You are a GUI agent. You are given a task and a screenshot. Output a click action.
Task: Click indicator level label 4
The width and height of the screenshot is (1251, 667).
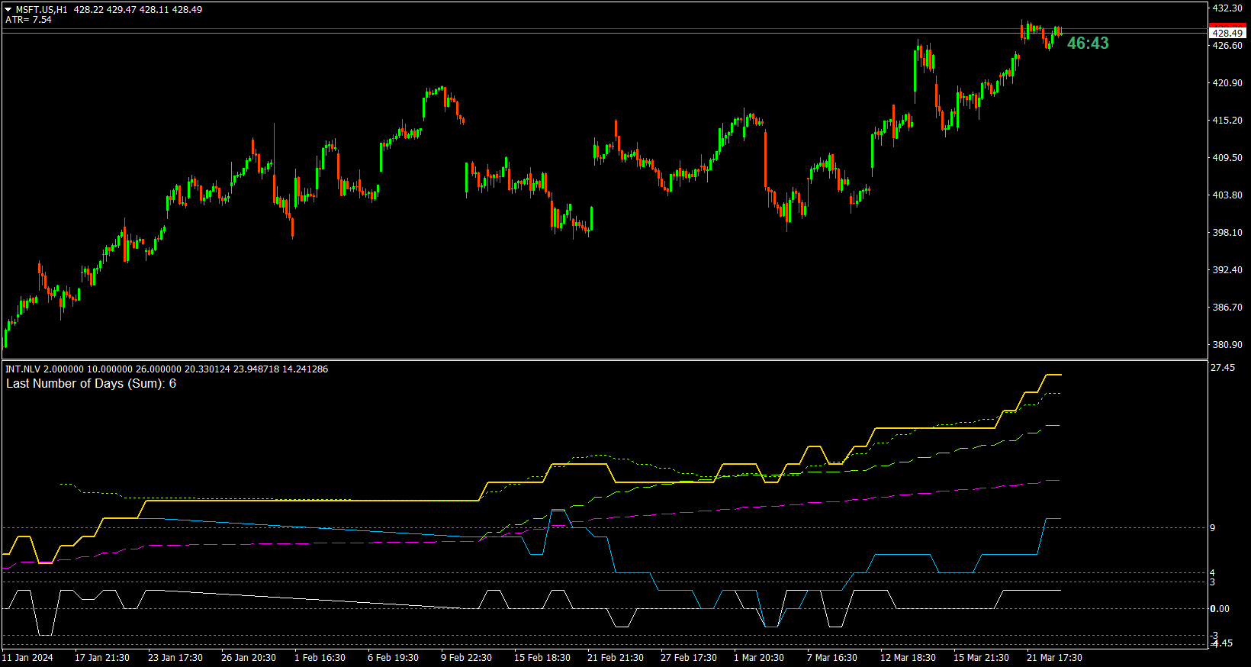[x=1213, y=573]
